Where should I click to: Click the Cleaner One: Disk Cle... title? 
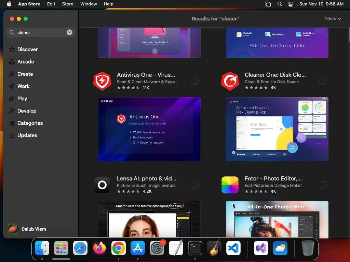point(275,75)
